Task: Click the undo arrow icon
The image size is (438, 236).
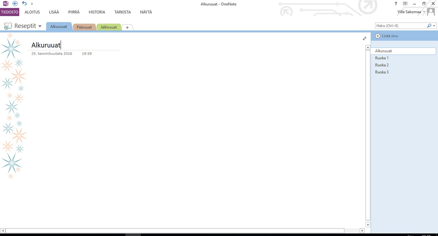Action: coord(24,3)
